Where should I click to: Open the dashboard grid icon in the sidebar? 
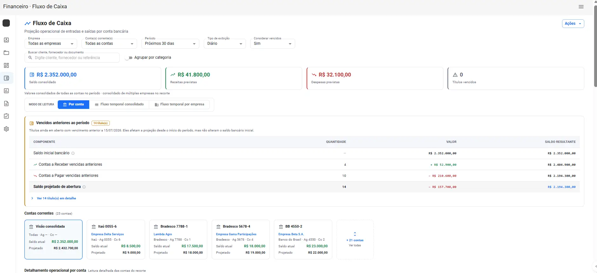click(6, 65)
